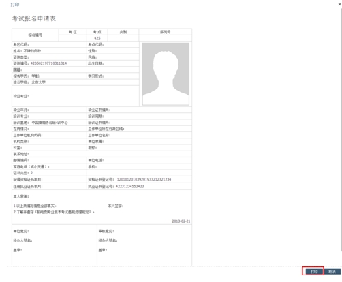
Task: Click the 出生日期 field label
Action: click(x=96, y=63)
